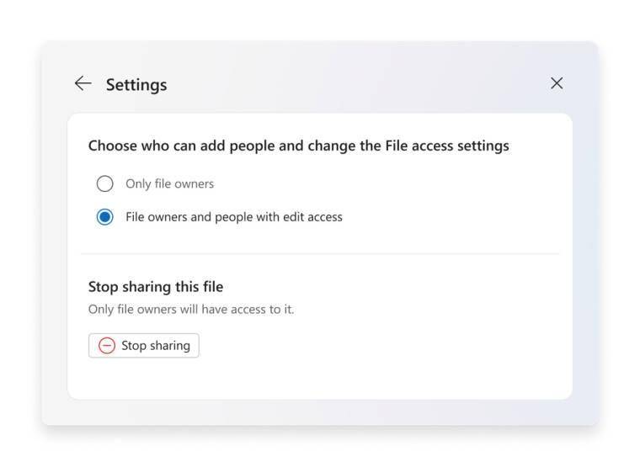This screenshot has width=640, height=467.
Task: Close the Settings dialog with the X
Action: point(557,83)
